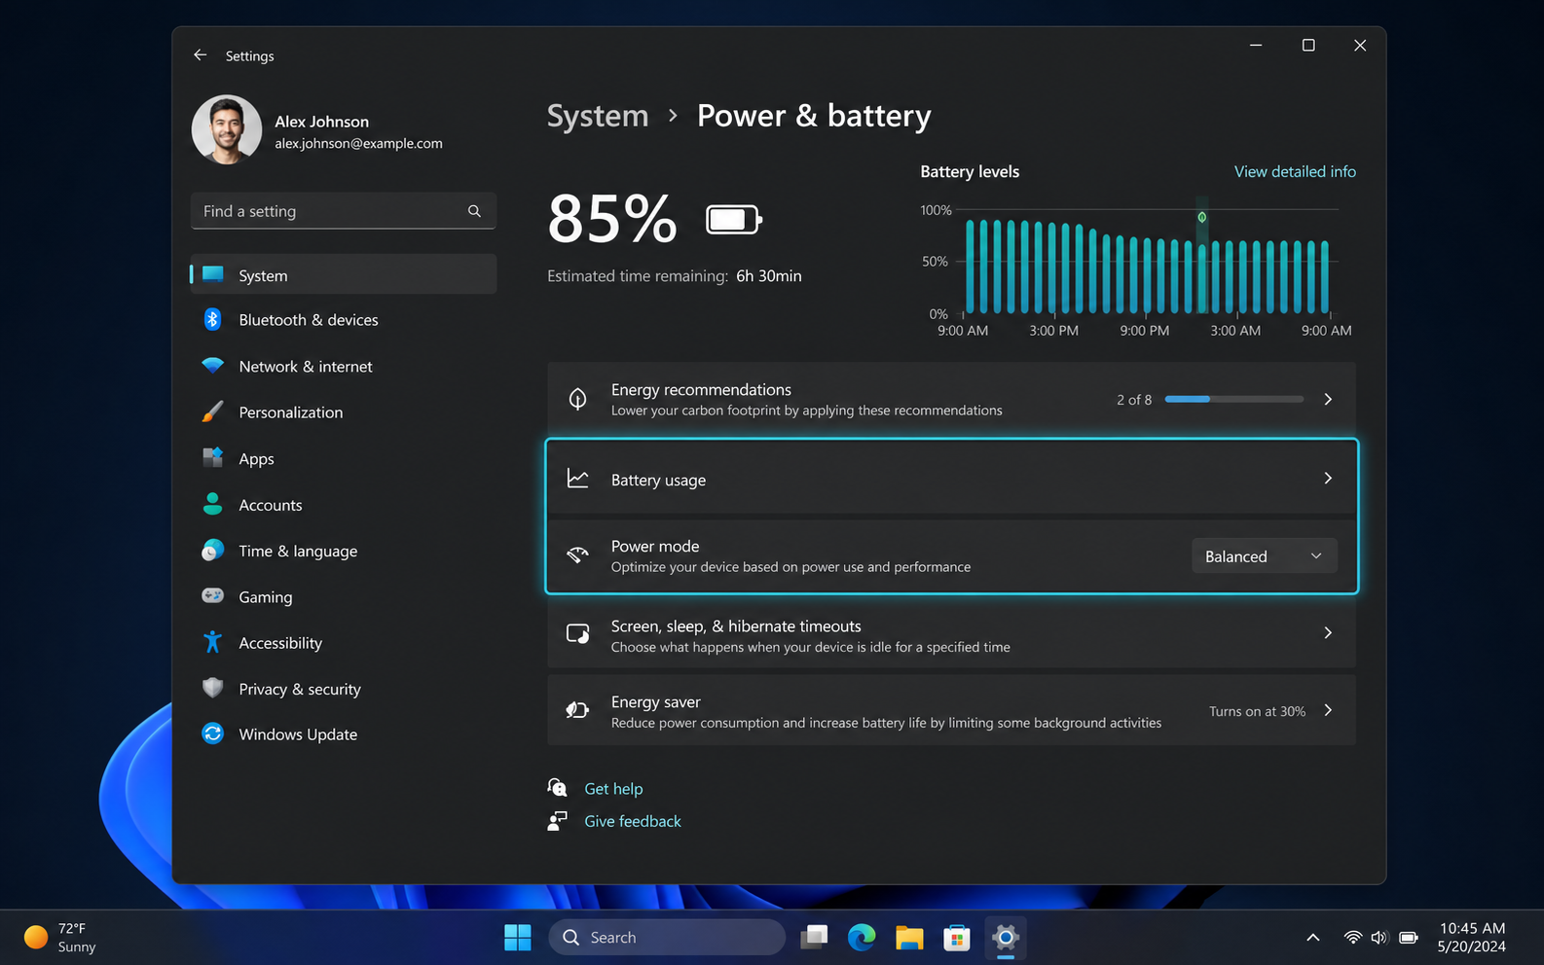Open File Explorer from taskbar
1544x965 pixels.
(x=909, y=937)
